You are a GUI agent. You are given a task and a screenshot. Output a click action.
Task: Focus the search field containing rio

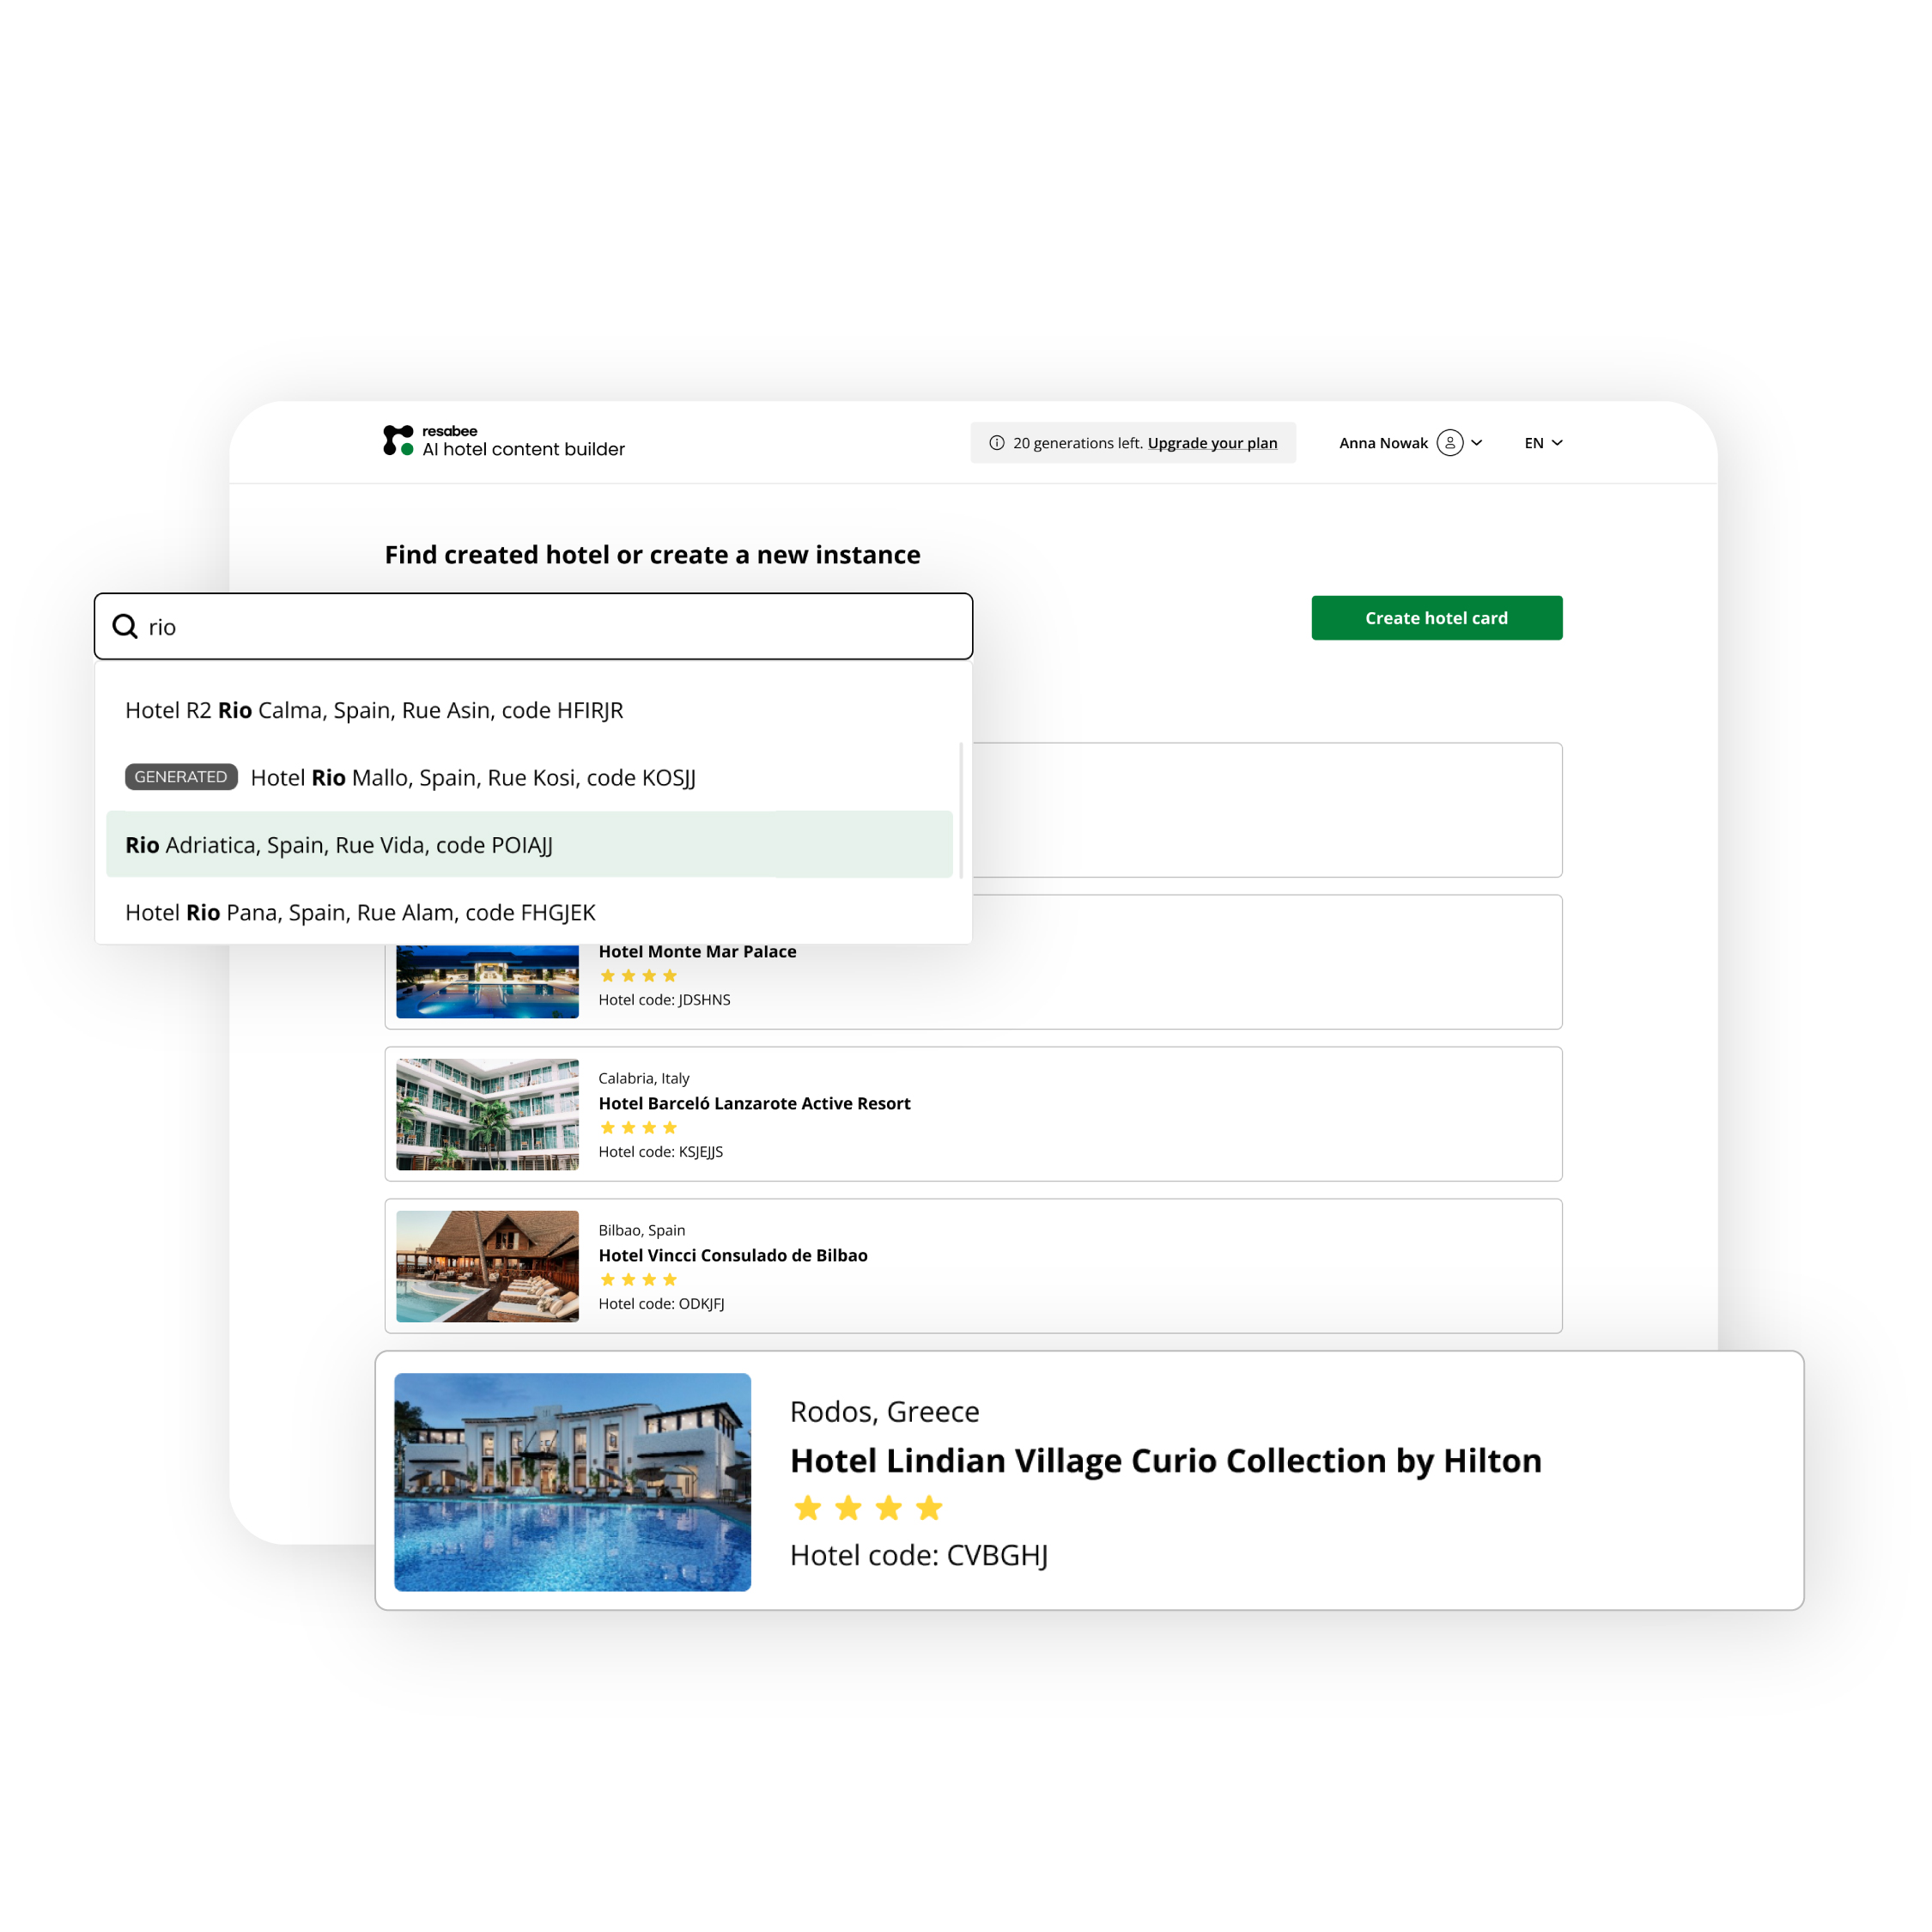[x=533, y=626]
